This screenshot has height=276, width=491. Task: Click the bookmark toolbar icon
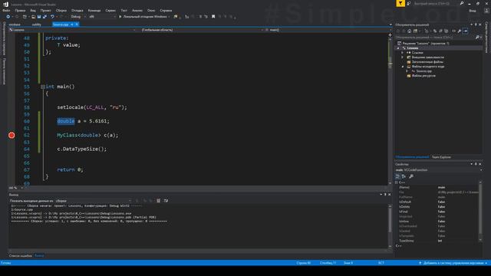(x=213, y=17)
